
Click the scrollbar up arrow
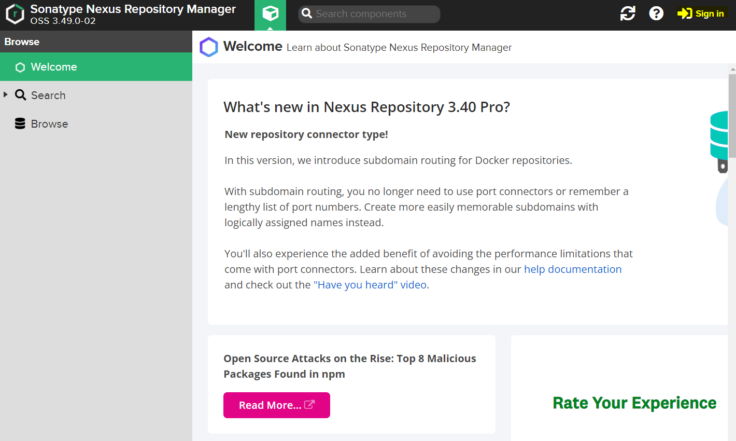[732, 68]
